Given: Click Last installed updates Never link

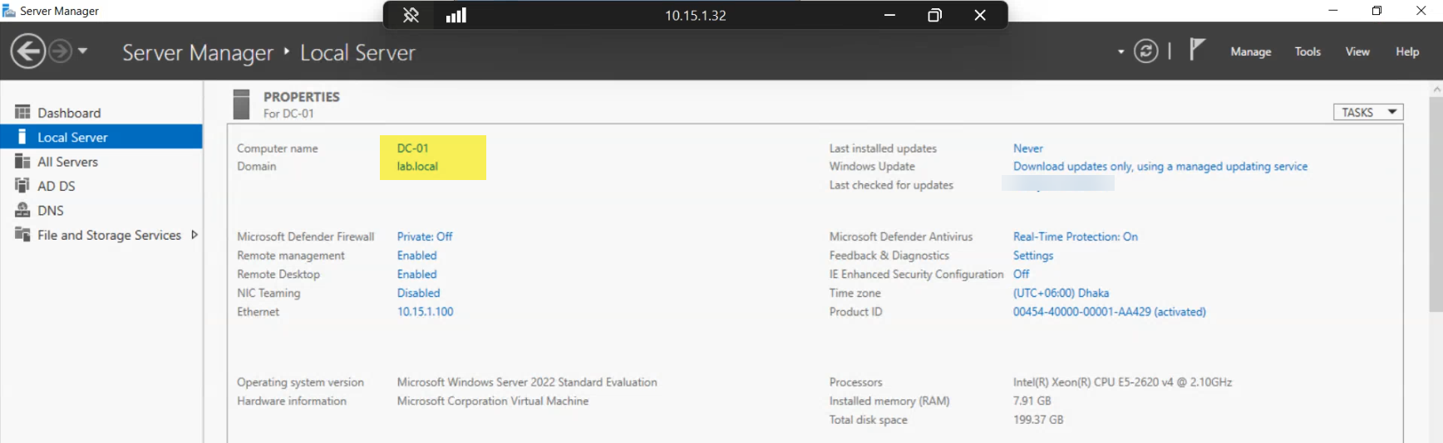Looking at the screenshot, I should pos(1027,148).
